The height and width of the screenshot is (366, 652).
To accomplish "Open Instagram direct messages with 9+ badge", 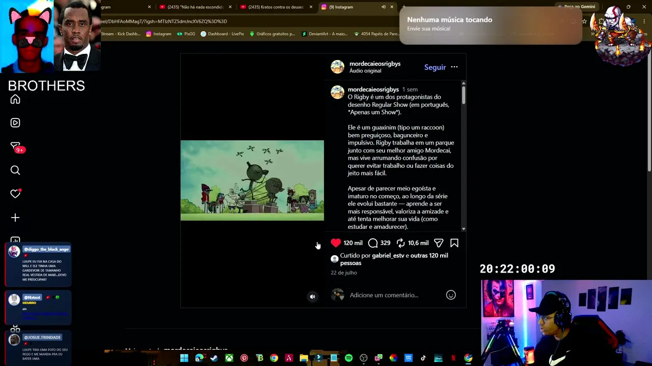I will pyautogui.click(x=16, y=146).
